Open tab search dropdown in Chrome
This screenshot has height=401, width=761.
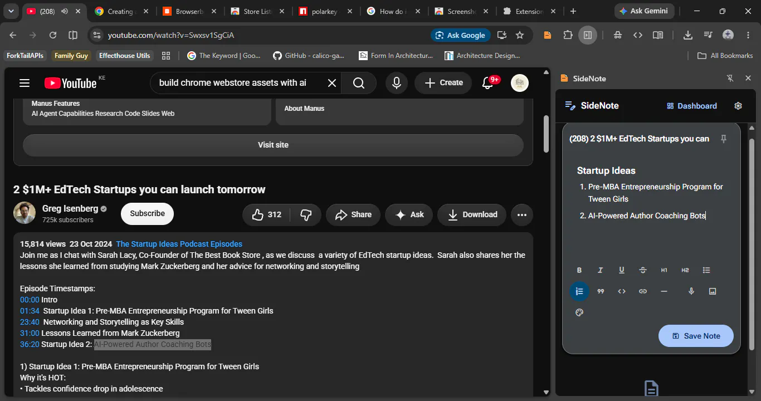[x=11, y=11]
